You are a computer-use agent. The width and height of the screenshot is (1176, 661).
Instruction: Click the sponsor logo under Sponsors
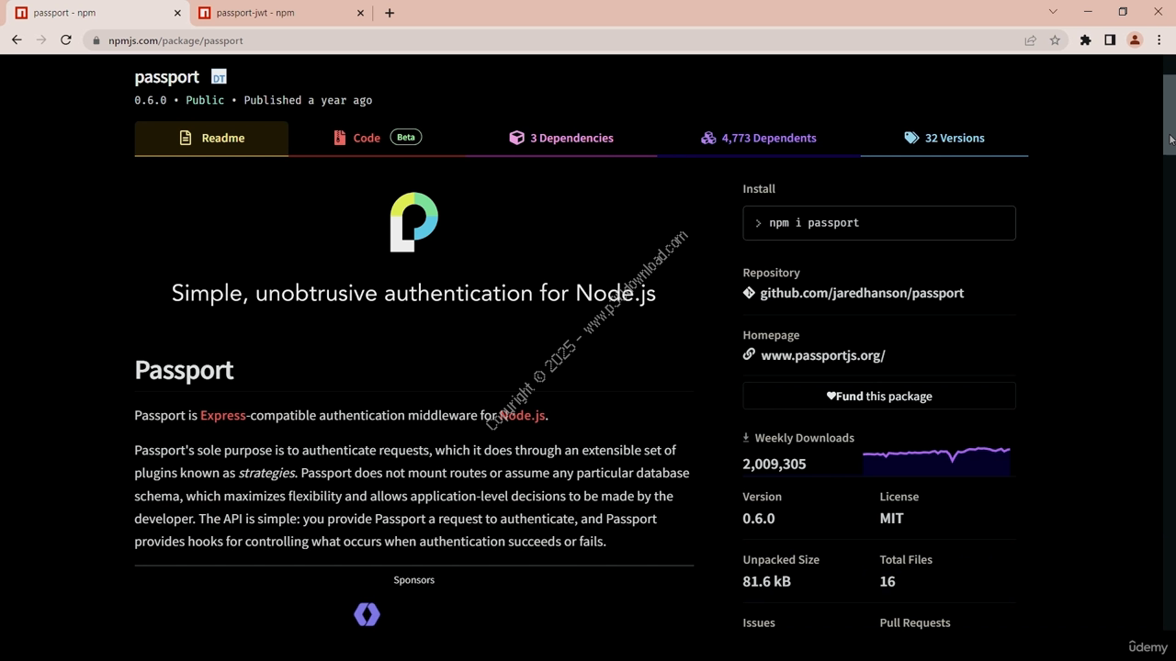pyautogui.click(x=367, y=614)
